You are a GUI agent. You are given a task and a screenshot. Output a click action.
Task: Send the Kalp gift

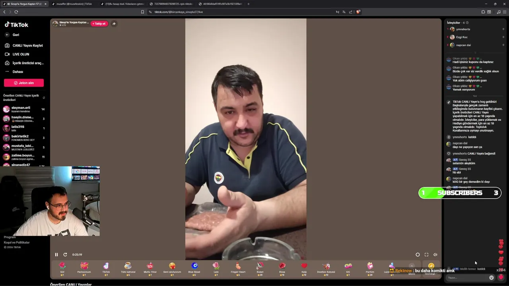(x=304, y=269)
